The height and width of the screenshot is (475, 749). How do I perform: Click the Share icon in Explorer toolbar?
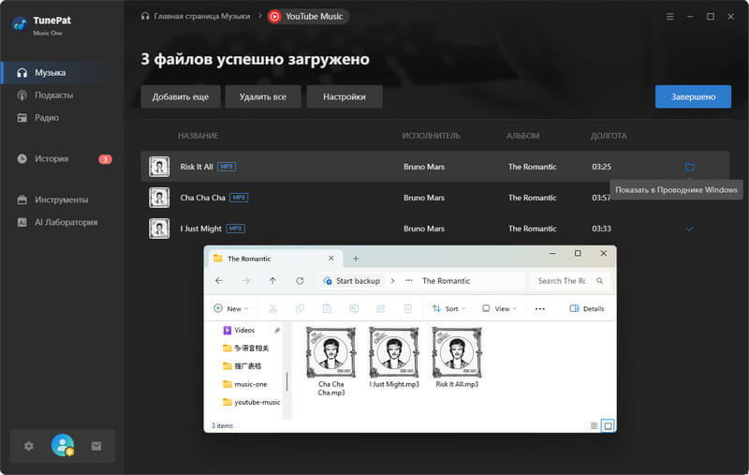point(381,308)
